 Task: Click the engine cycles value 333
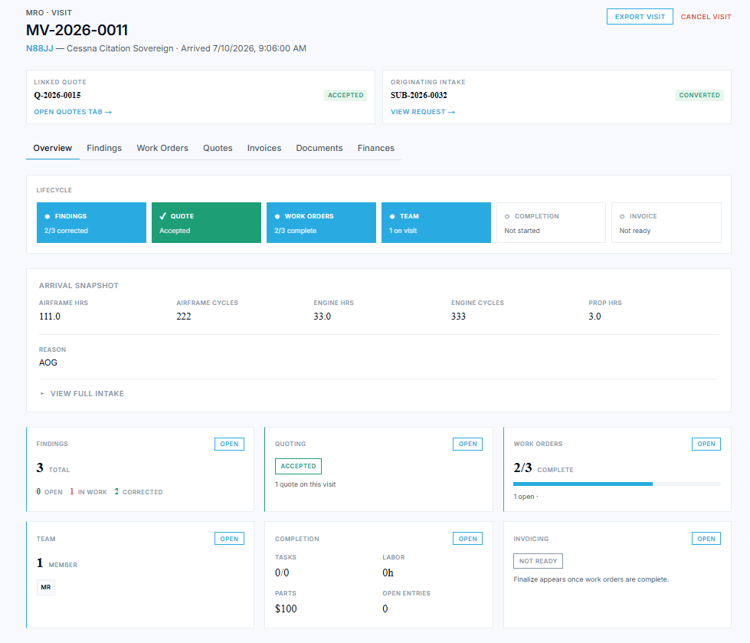tap(458, 317)
